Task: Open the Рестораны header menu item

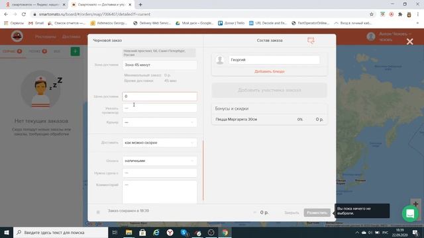Action: click(x=46, y=36)
